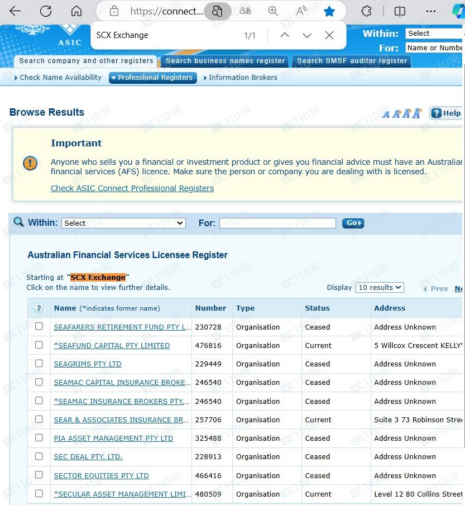Click the highlighted find-on-page icon in address bar
The height and width of the screenshot is (505, 465).
(217, 11)
